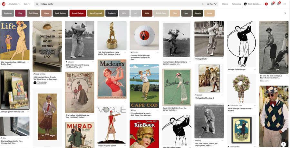Select the British Open filter chip
Viewport: 290px width, 148px height.
click(x=161, y=13)
